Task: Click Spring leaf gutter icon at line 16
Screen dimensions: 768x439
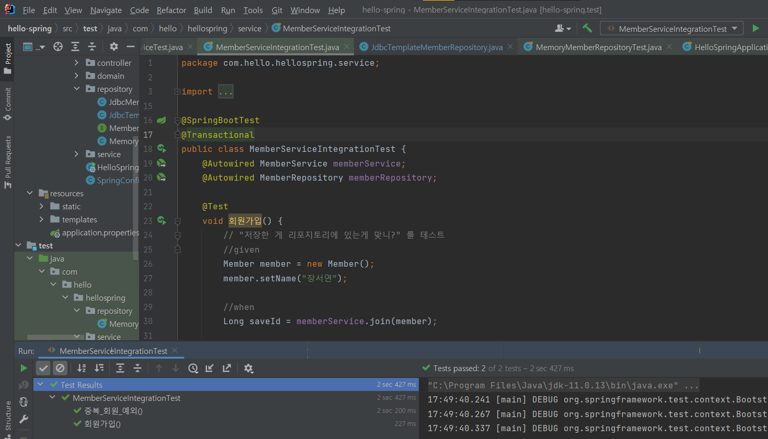Action: click(162, 120)
